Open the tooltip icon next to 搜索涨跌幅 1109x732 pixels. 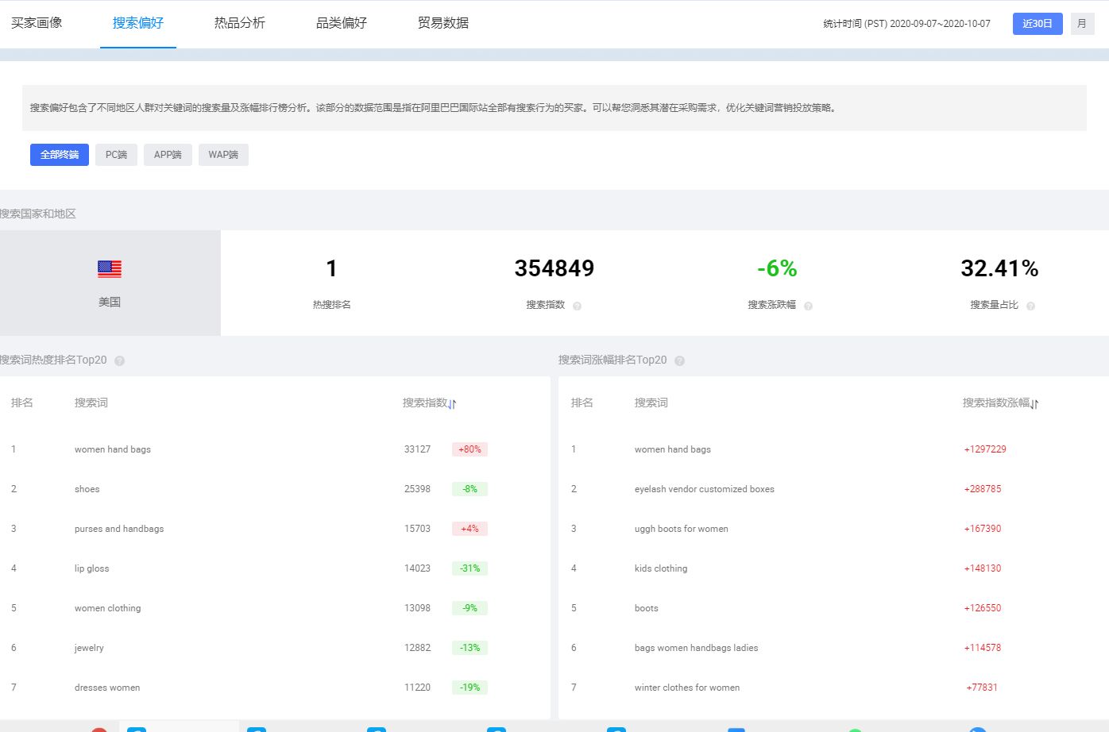pyautogui.click(x=808, y=306)
